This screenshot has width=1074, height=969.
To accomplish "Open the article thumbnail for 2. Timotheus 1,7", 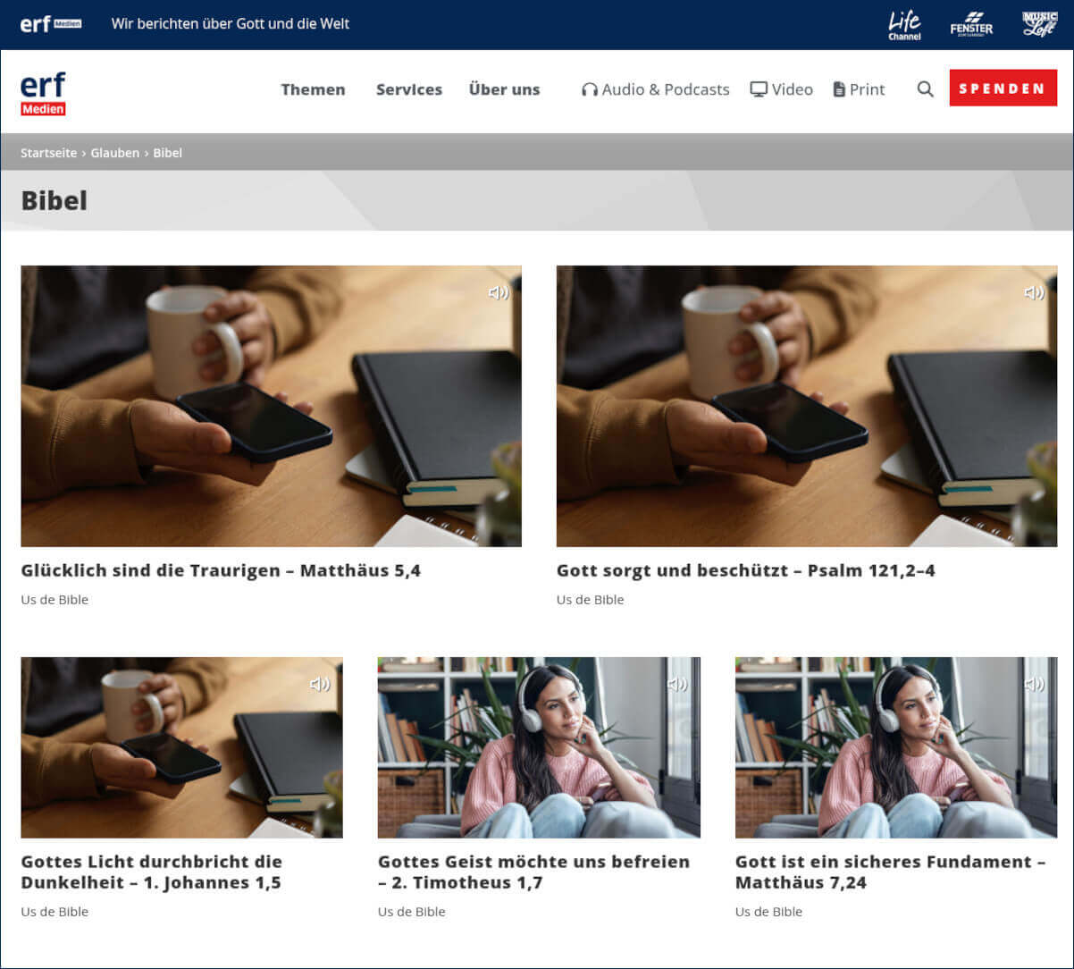I will [x=539, y=747].
